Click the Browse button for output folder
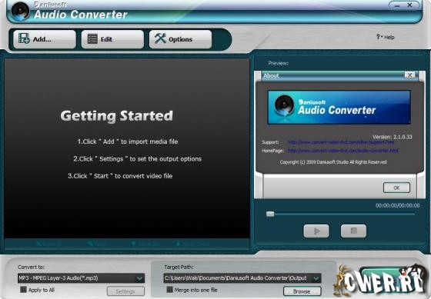The width and height of the screenshot is (431, 299). point(302,291)
